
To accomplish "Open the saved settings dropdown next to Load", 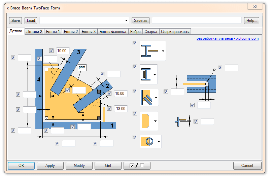I will pos(127,21).
